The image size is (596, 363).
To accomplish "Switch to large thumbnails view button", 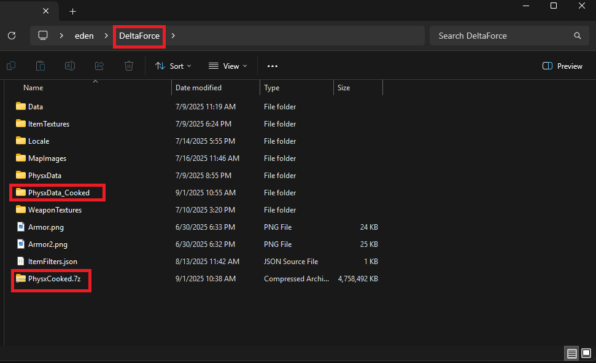I will click(x=586, y=353).
